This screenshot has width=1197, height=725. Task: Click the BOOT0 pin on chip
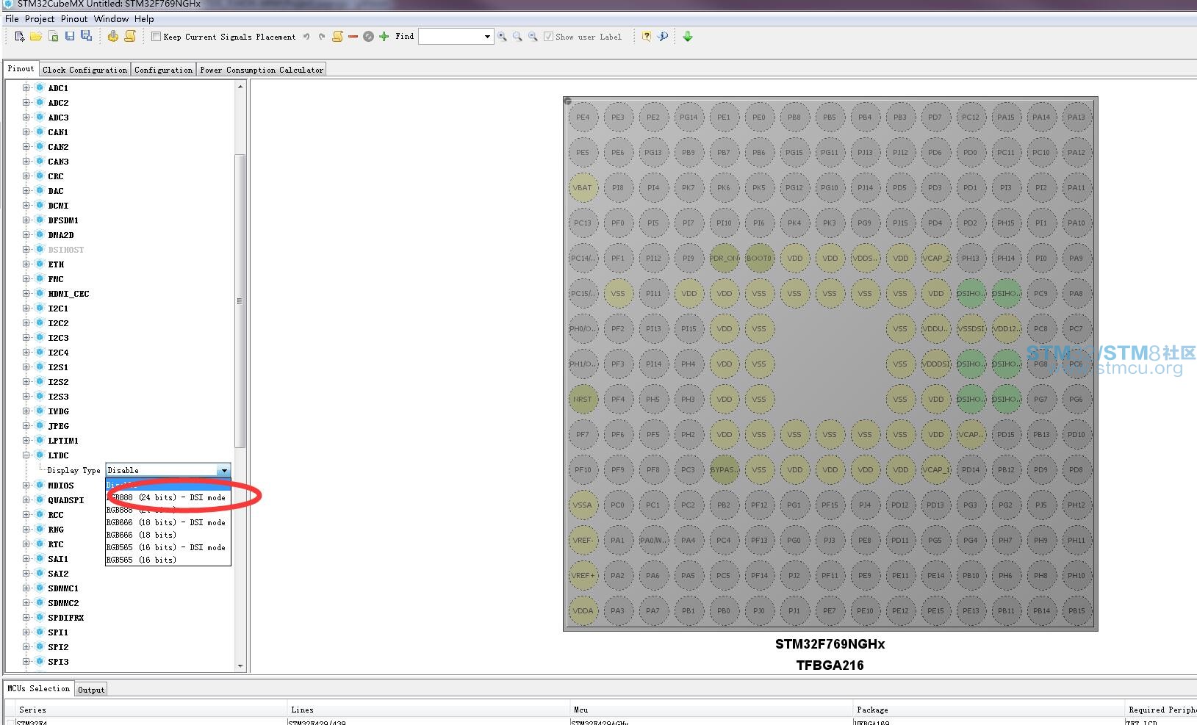pyautogui.click(x=759, y=258)
